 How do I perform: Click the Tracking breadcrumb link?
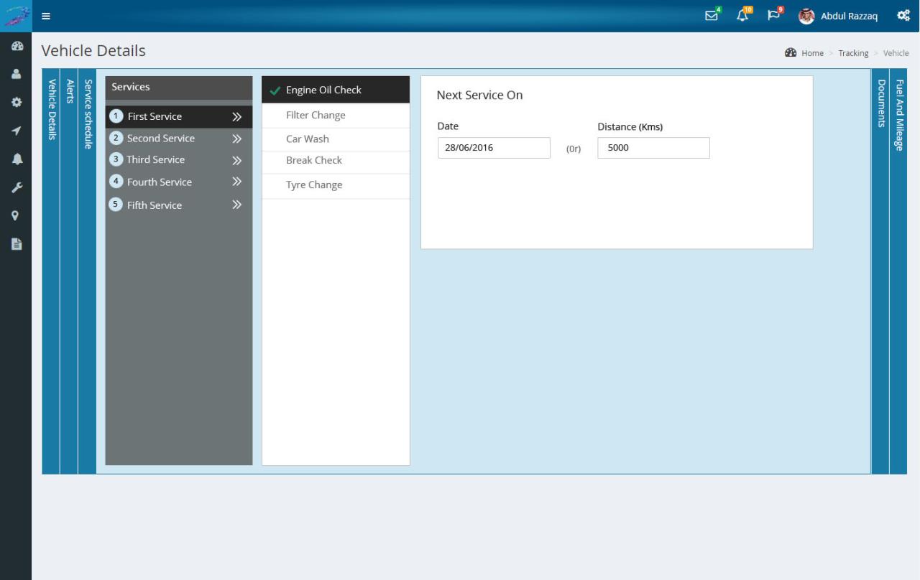pos(853,52)
